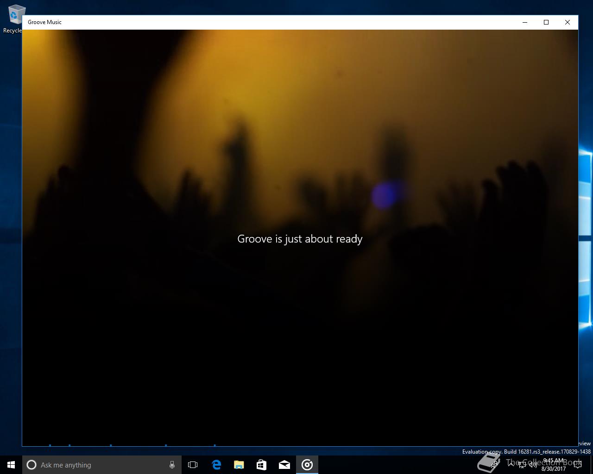Open the clock showing 9:45 AM

coord(553,465)
